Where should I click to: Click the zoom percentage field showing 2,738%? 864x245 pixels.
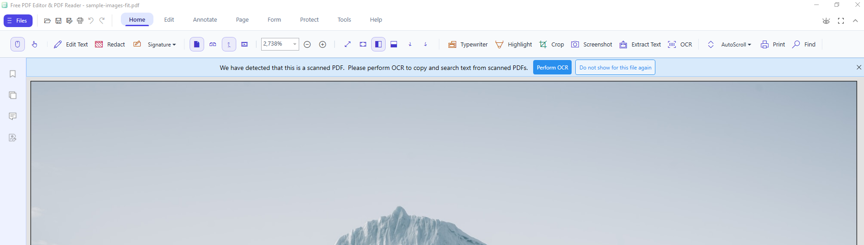click(x=277, y=44)
